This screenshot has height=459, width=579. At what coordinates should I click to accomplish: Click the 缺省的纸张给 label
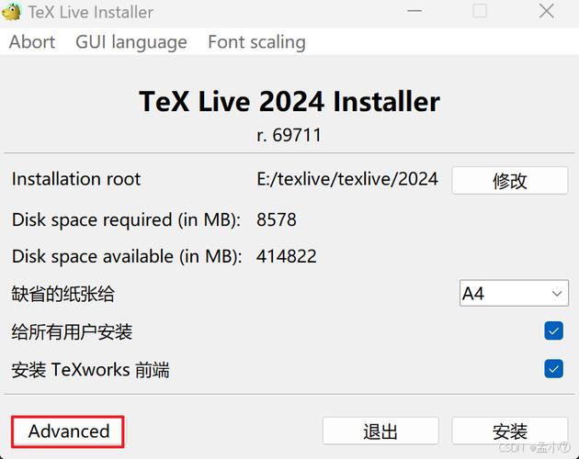(62, 294)
